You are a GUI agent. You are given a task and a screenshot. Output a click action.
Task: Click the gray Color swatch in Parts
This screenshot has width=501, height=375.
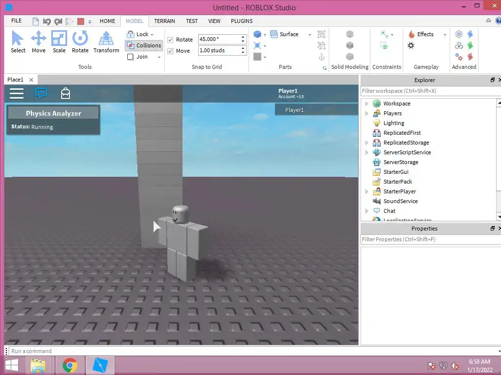click(257, 57)
